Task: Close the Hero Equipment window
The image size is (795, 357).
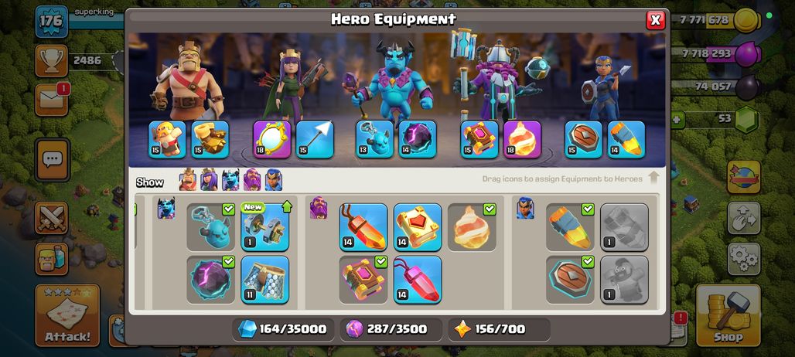Action: [x=656, y=20]
